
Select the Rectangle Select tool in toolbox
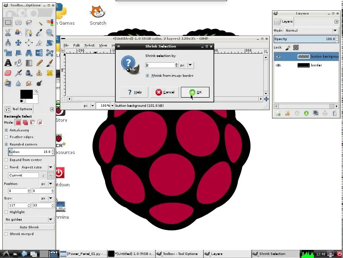pyautogui.click(x=8, y=22)
